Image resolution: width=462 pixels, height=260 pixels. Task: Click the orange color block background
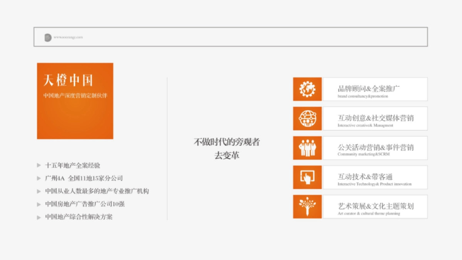[75, 123]
